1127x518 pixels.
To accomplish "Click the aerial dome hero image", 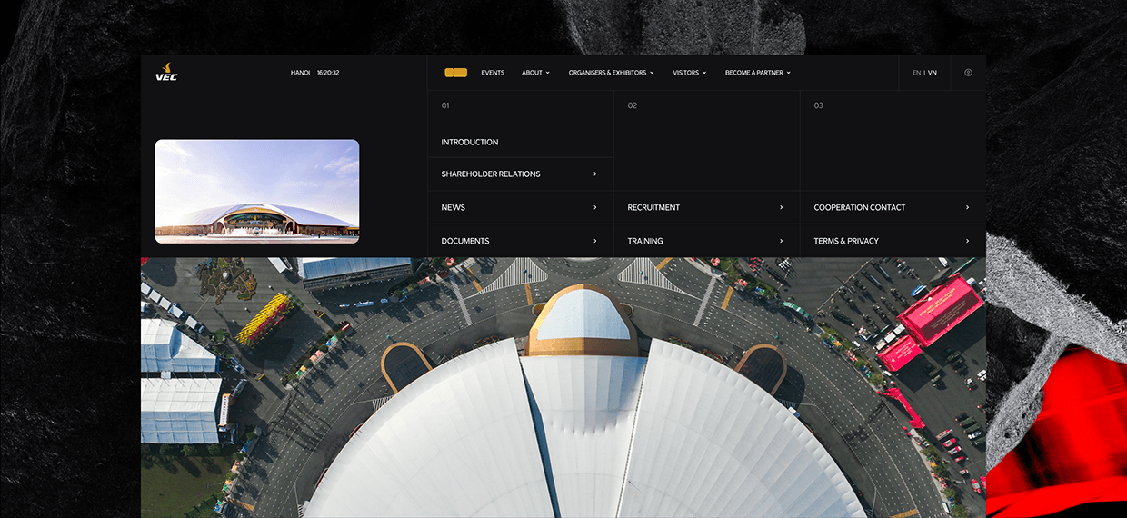I will 563,388.
